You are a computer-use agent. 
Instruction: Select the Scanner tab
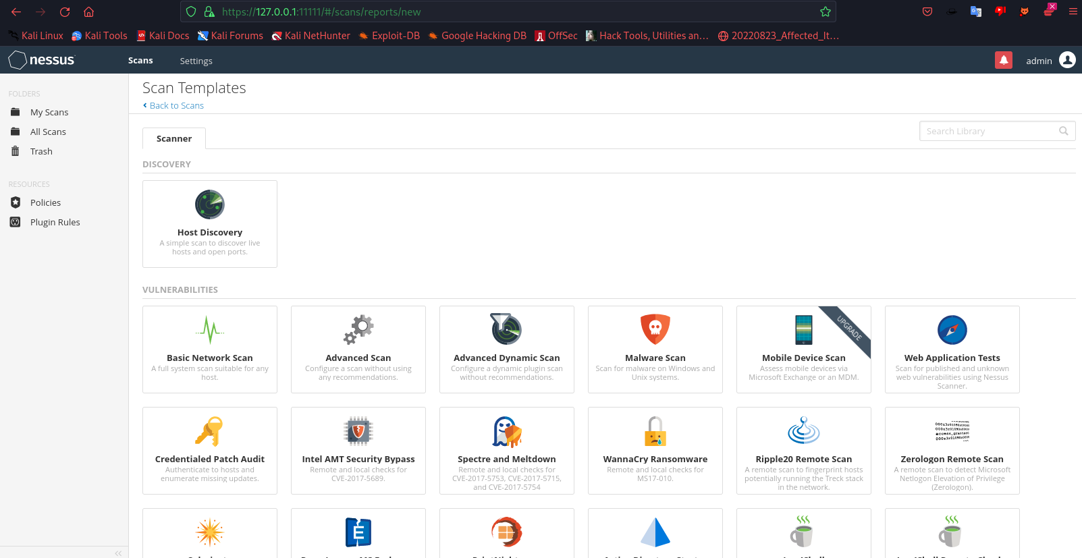click(174, 138)
